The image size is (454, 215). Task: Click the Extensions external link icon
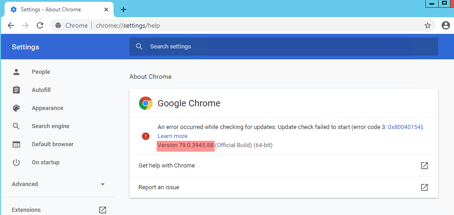pyautogui.click(x=103, y=210)
